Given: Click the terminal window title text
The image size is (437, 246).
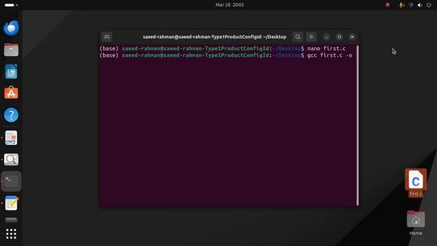Looking at the screenshot, I should [214, 37].
